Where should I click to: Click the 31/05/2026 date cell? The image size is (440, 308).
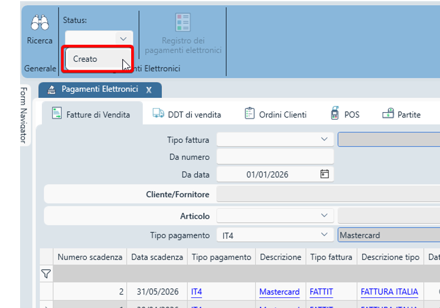(x=158, y=291)
